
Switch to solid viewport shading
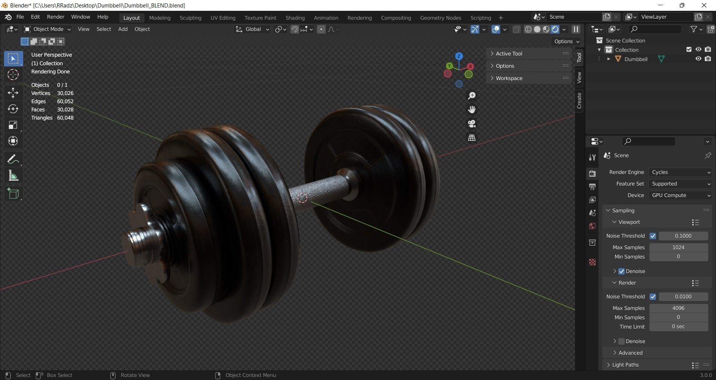[537, 29]
